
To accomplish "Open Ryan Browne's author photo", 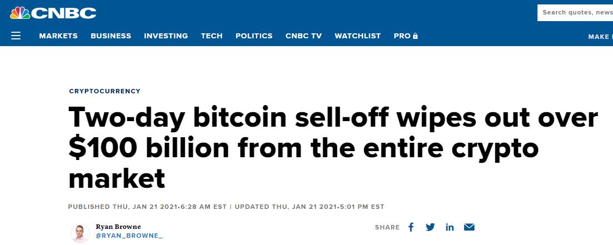I will 80,233.
